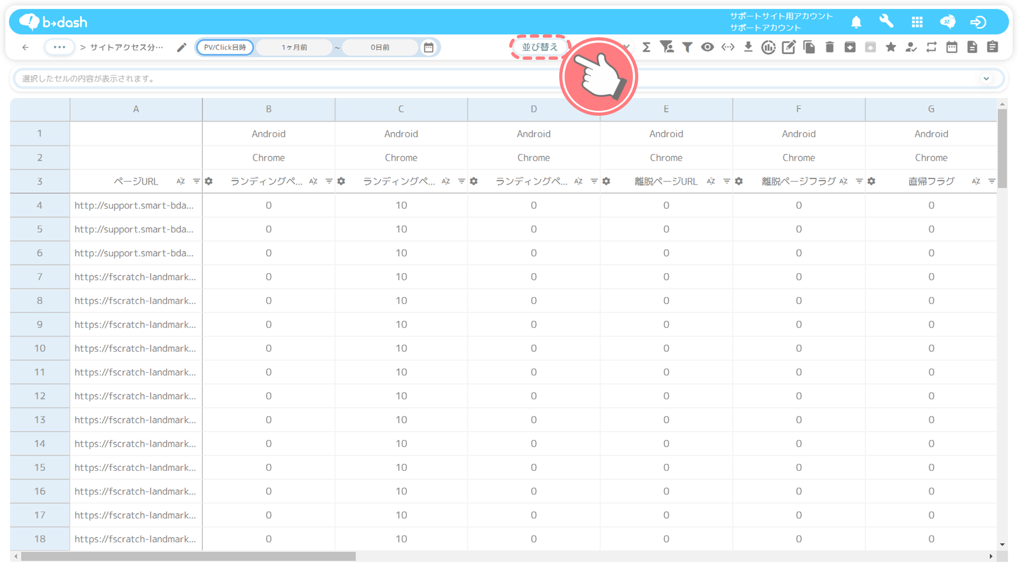Viewport: 1018px width, 572px height.
Task: Click the document page icon
Action: [972, 47]
